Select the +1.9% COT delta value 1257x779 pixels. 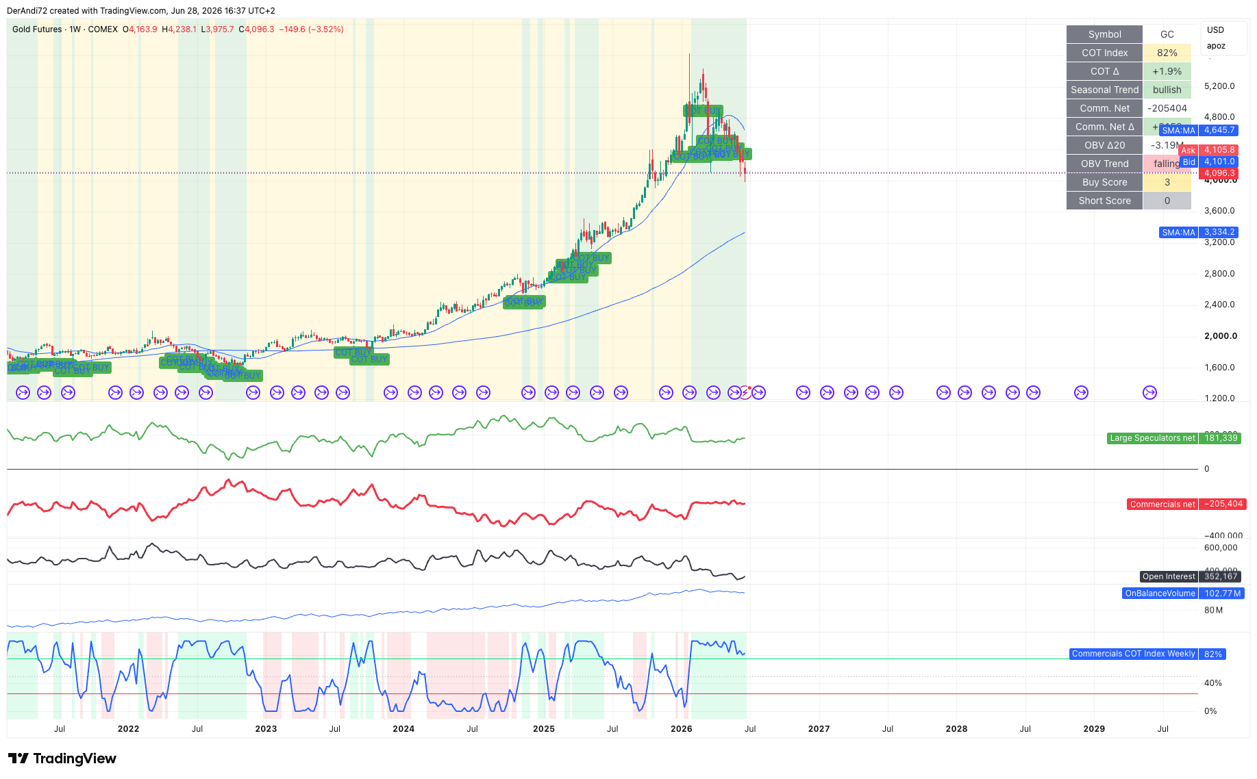click(1167, 71)
